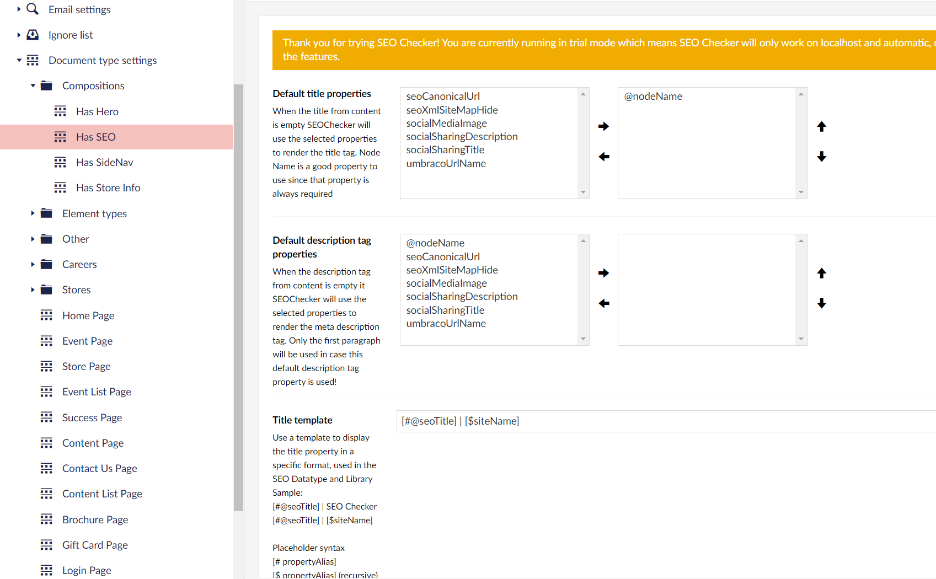Move title property down with down arrow
This screenshot has width=936, height=579.
822,157
